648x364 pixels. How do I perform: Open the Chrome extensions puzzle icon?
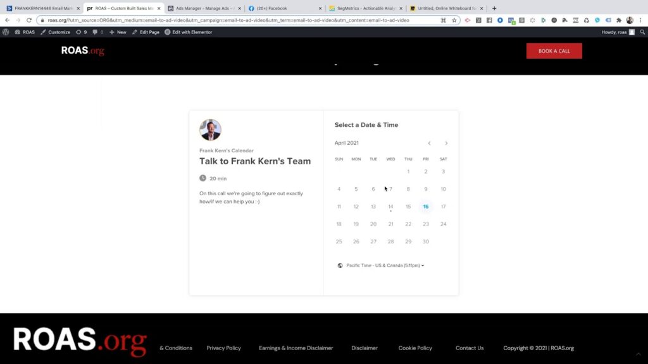(619, 20)
